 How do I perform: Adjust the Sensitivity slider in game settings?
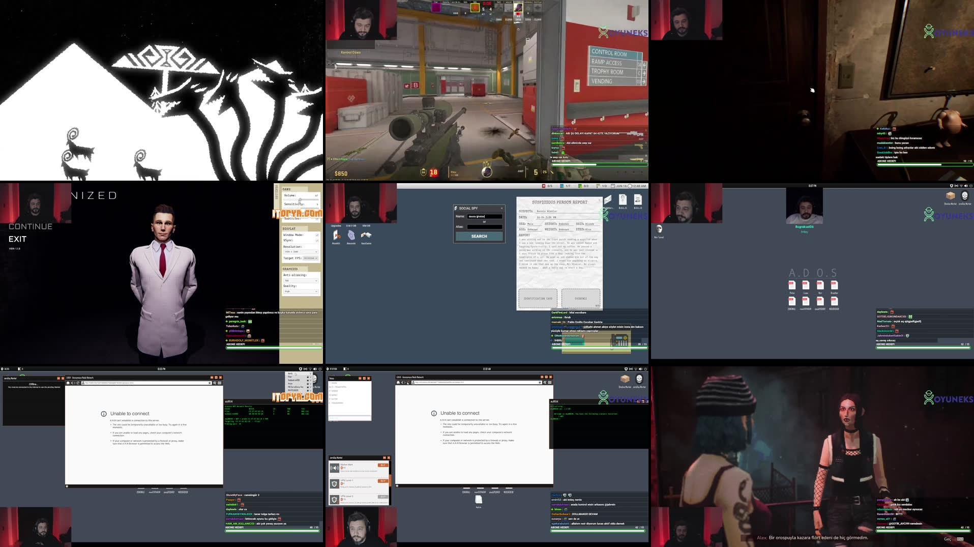coord(301,208)
